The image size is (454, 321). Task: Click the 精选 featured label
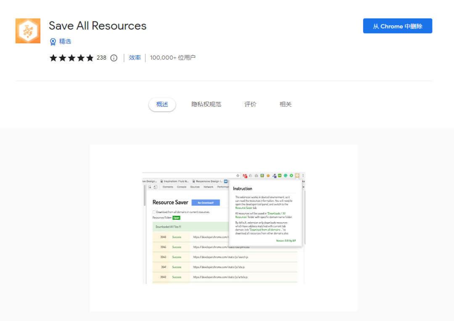click(x=65, y=42)
